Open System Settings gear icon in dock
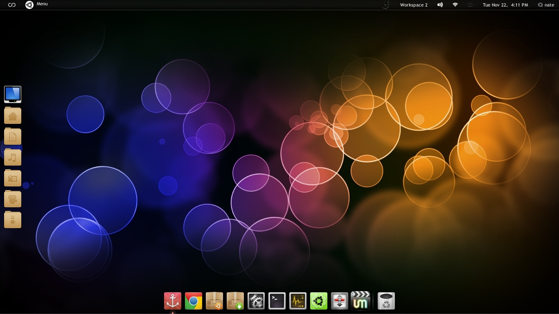This screenshot has width=559, height=314. click(x=256, y=301)
